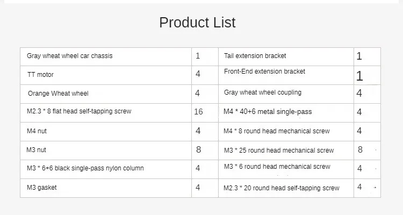Select M3 * 6+6 black nylon column text

point(85,168)
